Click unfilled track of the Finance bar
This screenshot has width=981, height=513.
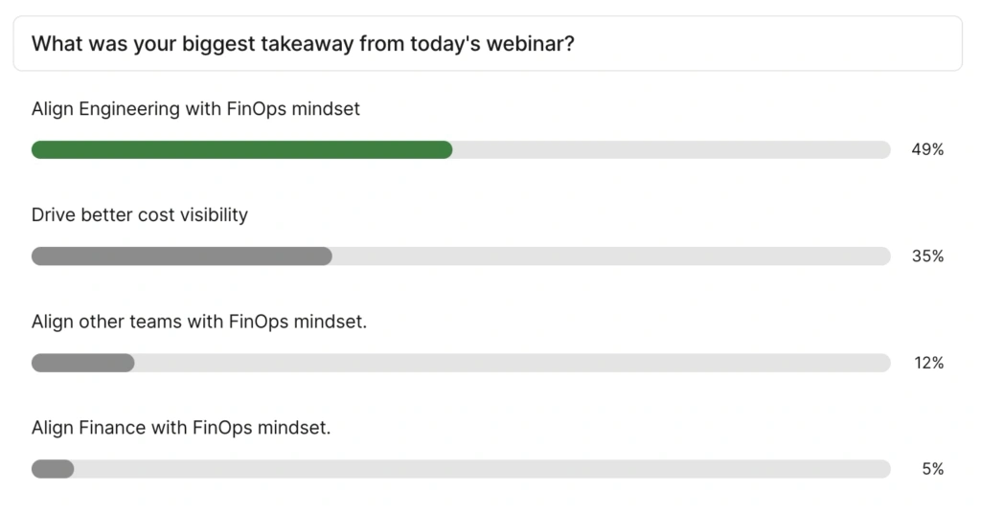482,469
